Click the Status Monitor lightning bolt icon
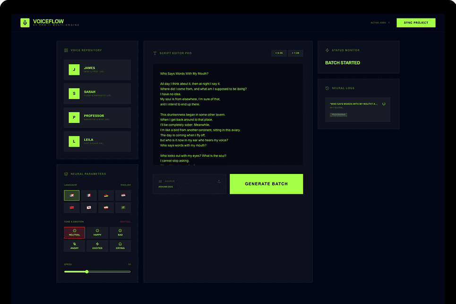The image size is (456, 304). click(327, 50)
